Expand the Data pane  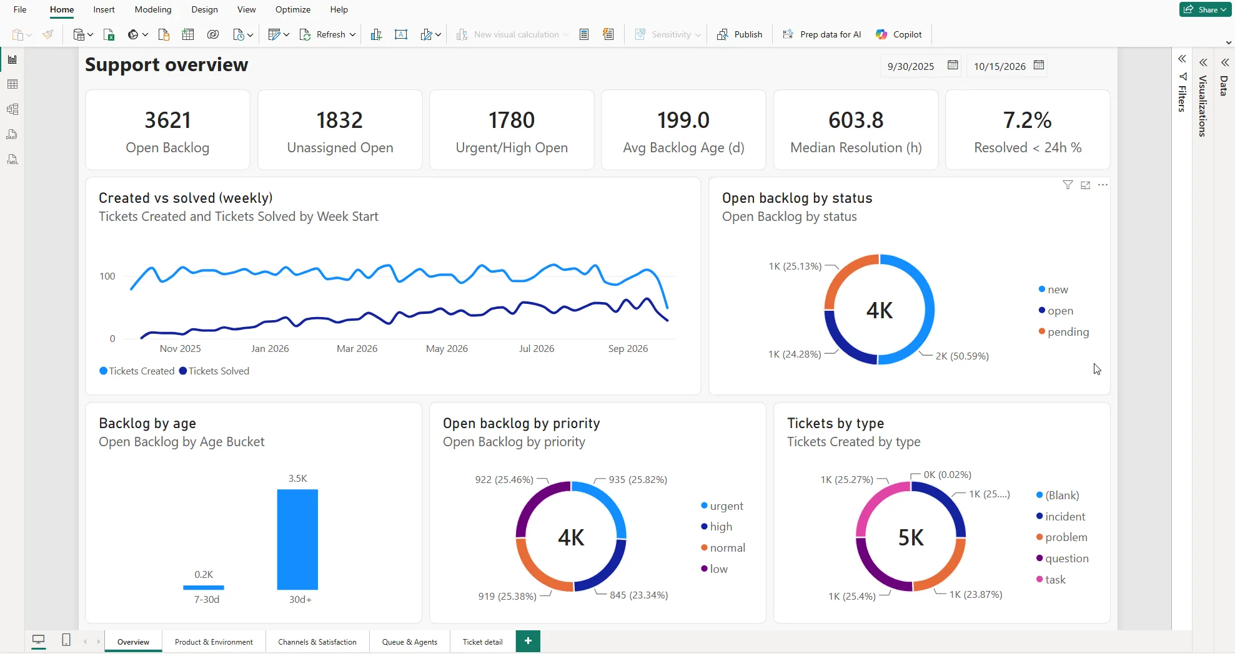[1224, 62]
